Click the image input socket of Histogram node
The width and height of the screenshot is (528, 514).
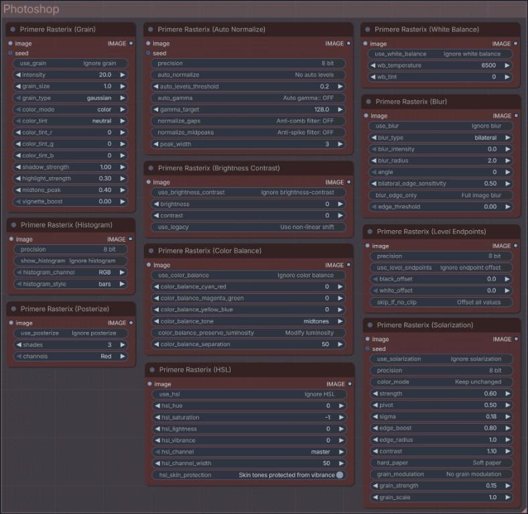[x=11, y=239]
